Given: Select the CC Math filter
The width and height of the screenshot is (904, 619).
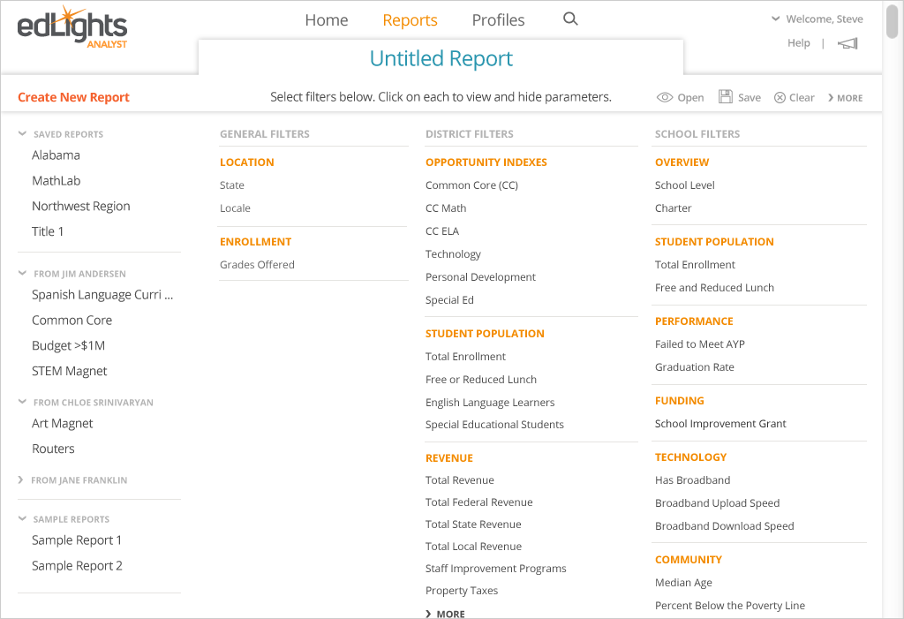Looking at the screenshot, I should tap(446, 208).
